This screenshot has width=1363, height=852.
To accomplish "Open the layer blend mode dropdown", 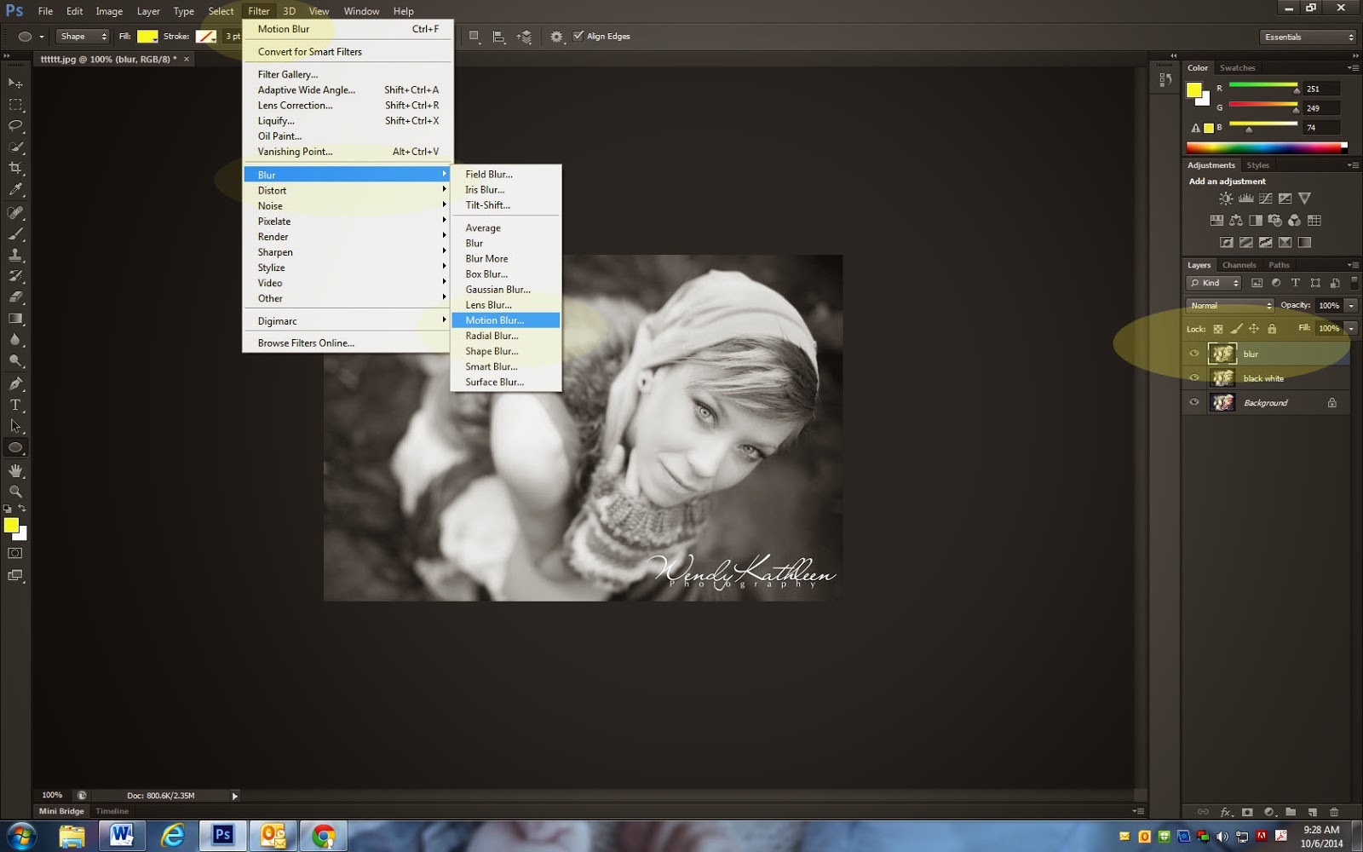I will pyautogui.click(x=1228, y=305).
